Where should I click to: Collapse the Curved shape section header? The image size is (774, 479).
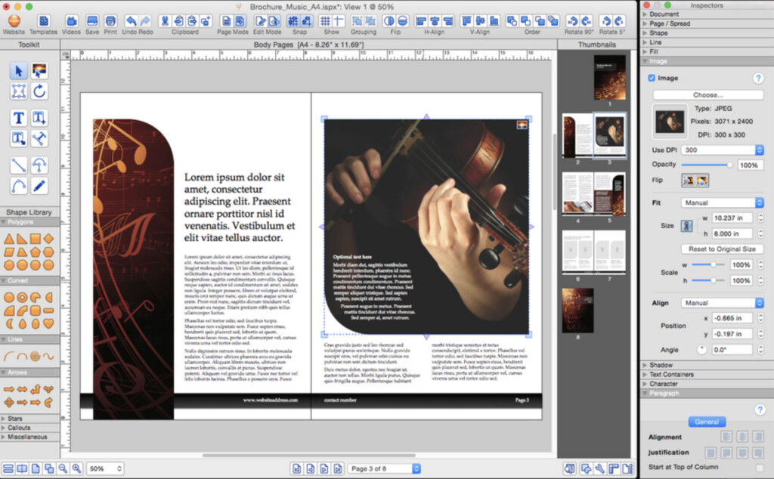tap(30, 280)
